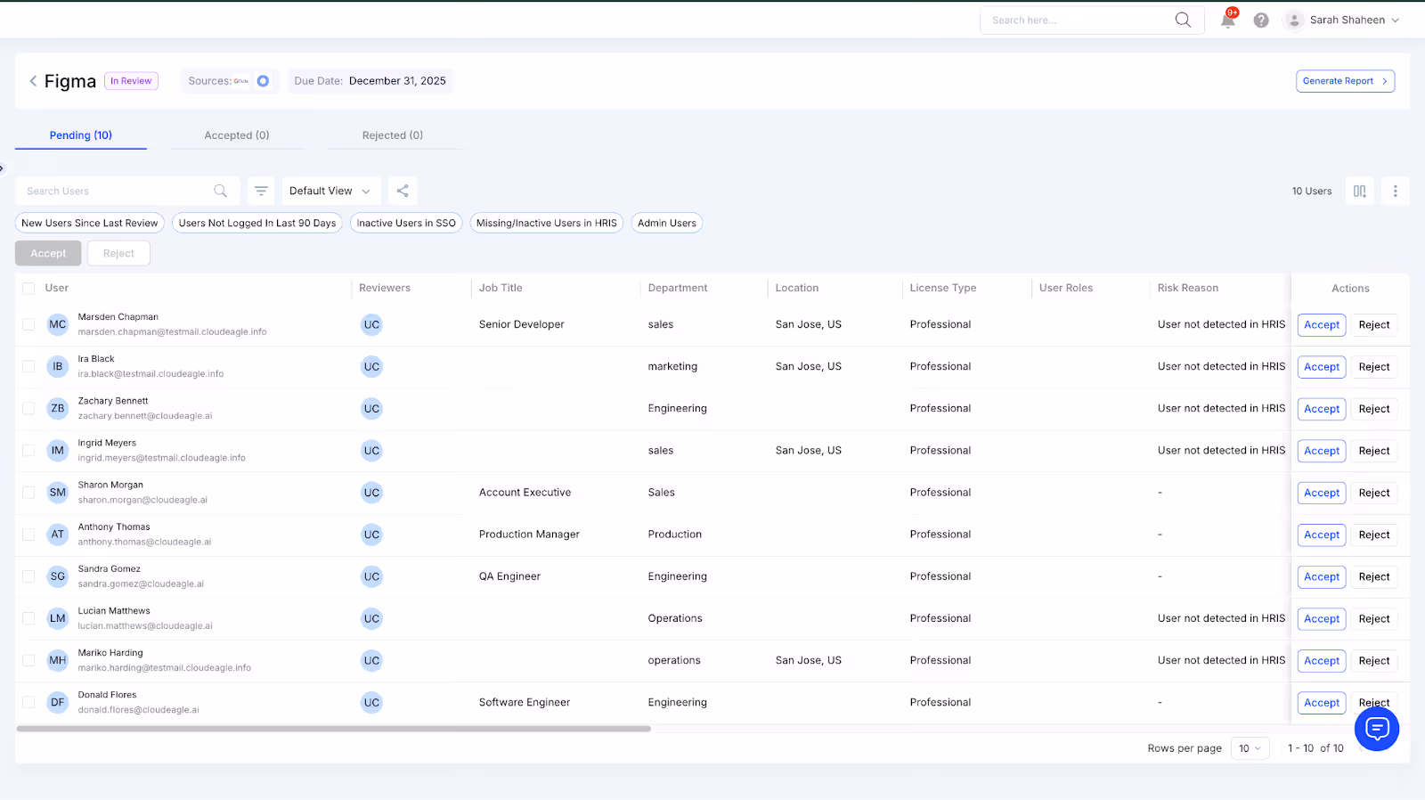Click Due Date December 31, 2025
The image size is (1425, 800).
point(370,81)
